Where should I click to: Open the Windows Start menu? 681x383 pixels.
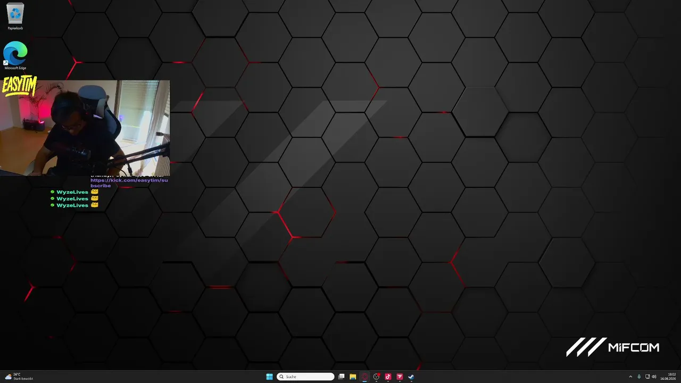pos(269,377)
